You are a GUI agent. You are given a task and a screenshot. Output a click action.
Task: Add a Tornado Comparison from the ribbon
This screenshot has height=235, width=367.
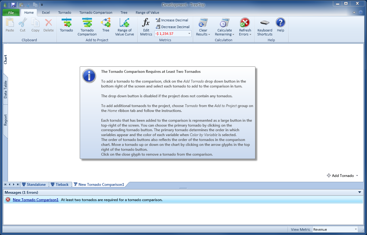87,23
